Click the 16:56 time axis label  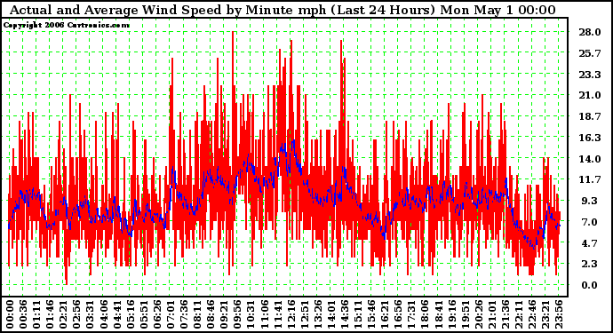(x=398, y=314)
